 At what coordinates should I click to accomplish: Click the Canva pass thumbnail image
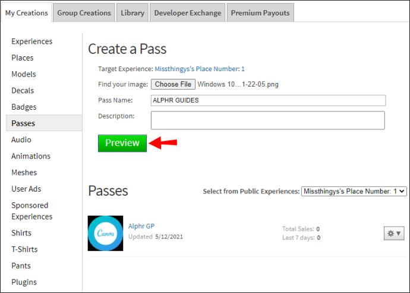(105, 233)
